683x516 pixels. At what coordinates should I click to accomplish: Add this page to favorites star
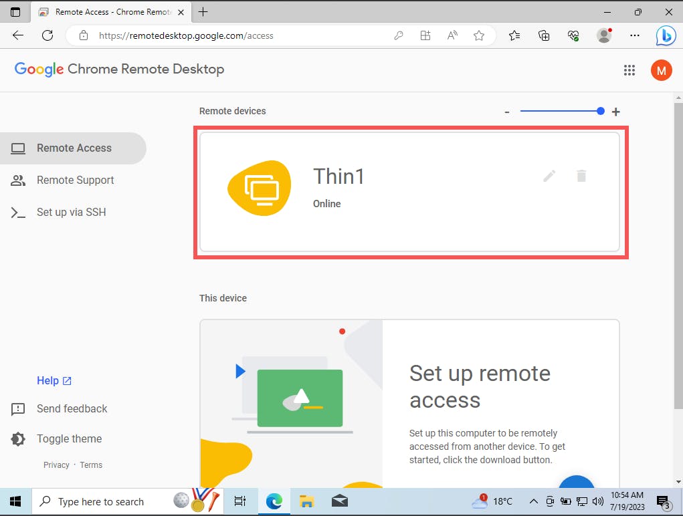pos(479,35)
